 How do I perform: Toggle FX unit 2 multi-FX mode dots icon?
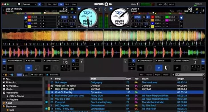point(203,62)
